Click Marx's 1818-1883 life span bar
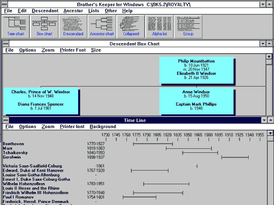The width and height of the screenshot is (274, 205). click(189, 148)
